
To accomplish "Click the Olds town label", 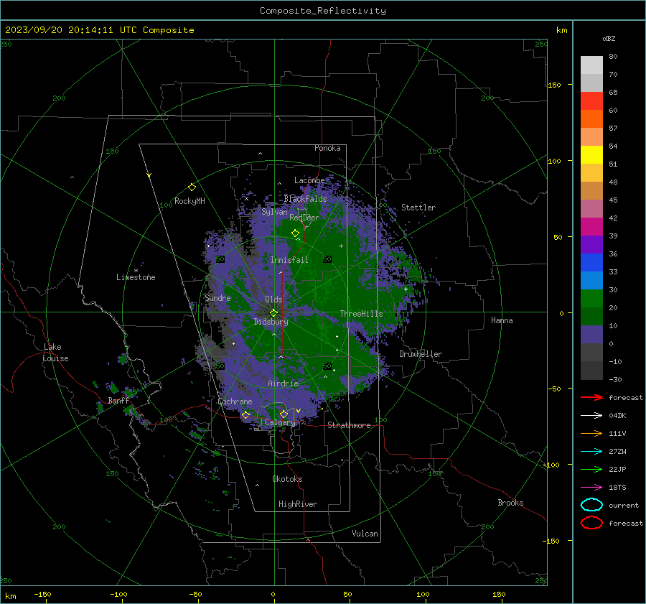I will coord(273,299).
